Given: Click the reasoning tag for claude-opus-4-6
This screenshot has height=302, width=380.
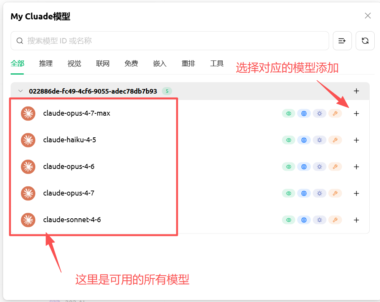Looking at the screenshot, I should click(x=320, y=167).
